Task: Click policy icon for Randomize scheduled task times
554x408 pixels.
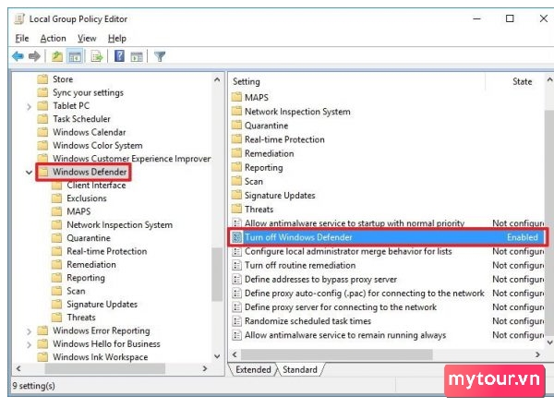Action: (236, 321)
